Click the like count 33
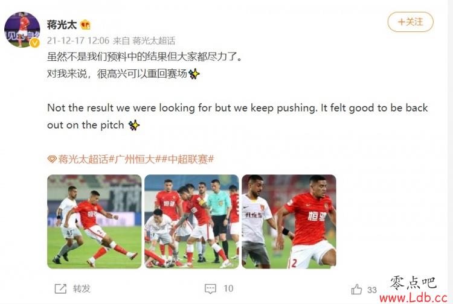Screen dimensions: 453x304 [372, 290]
